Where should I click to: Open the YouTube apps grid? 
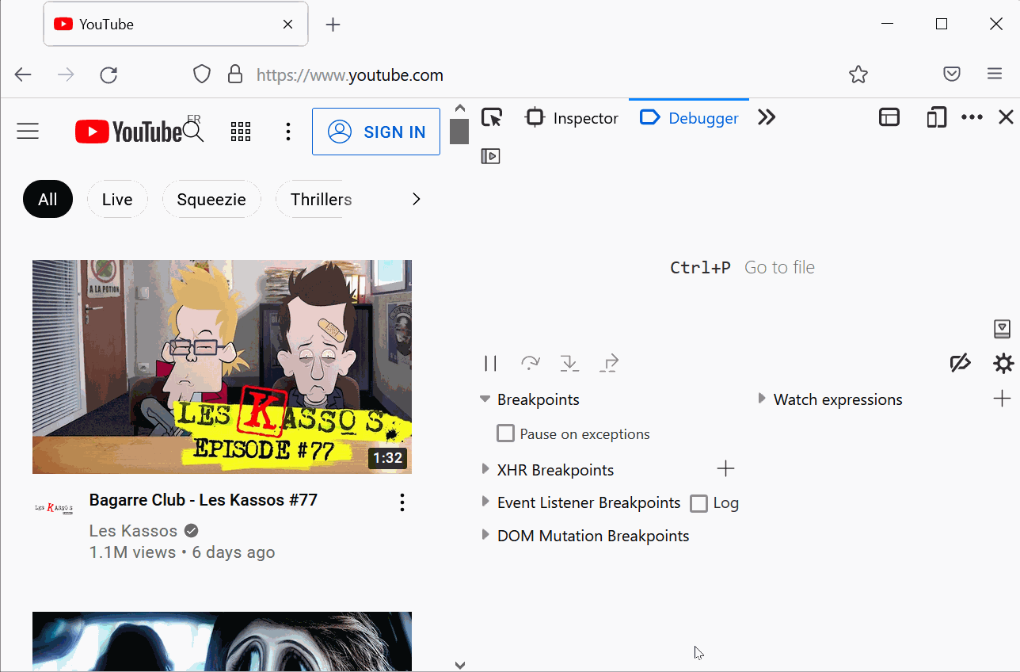click(x=241, y=132)
